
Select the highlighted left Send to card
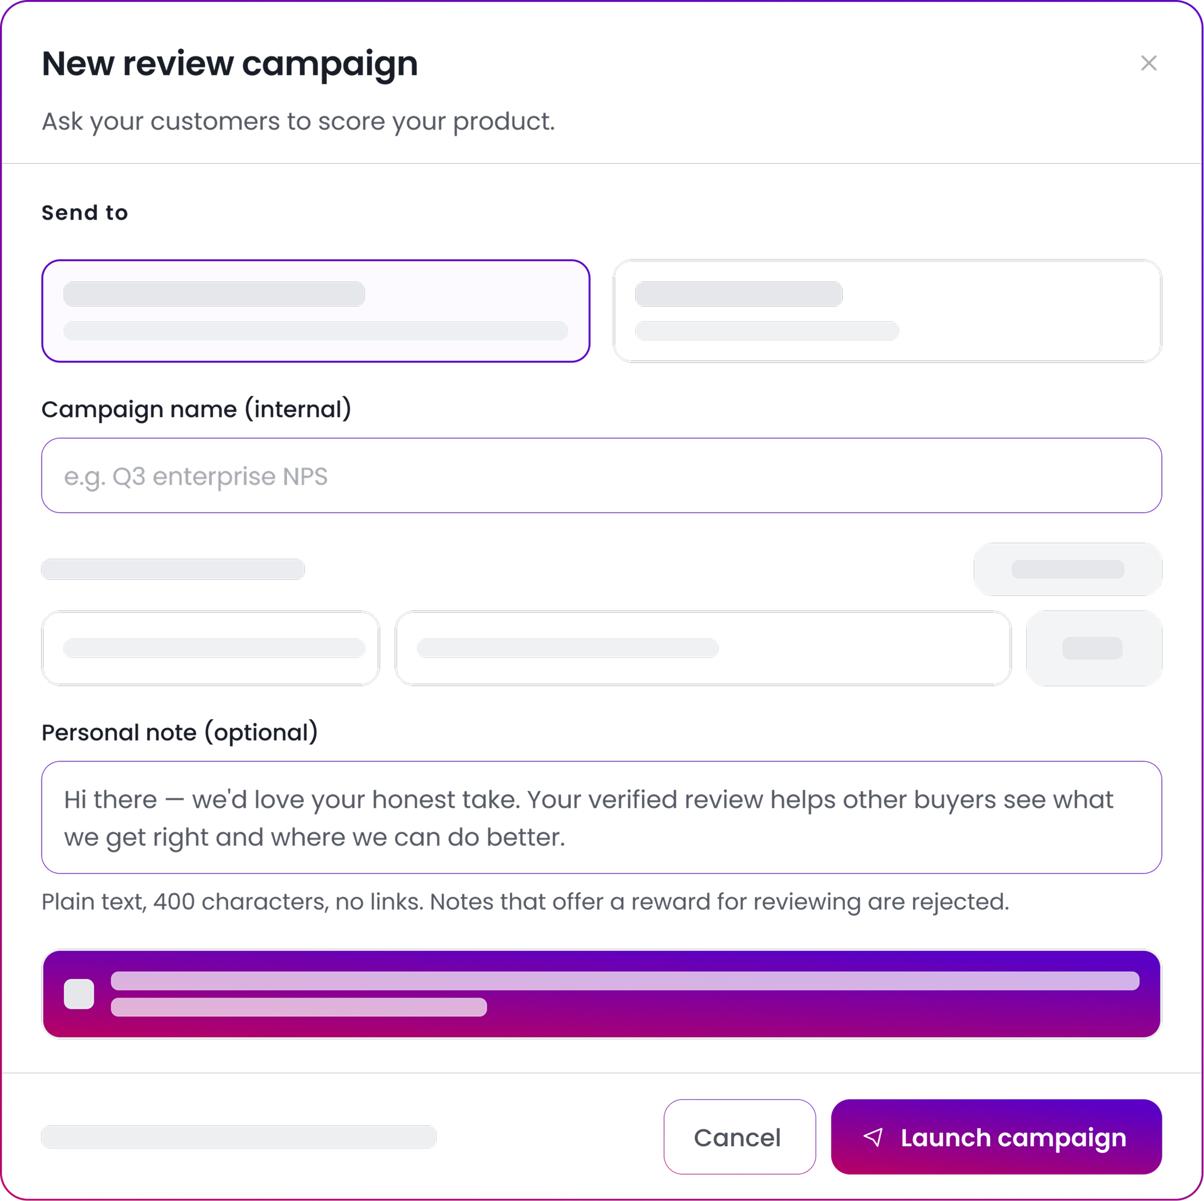[316, 311]
